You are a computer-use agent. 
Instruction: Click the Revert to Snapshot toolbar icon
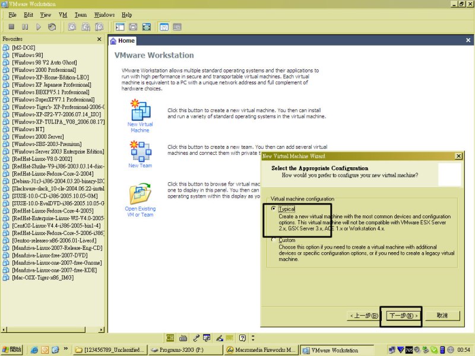(85, 27)
